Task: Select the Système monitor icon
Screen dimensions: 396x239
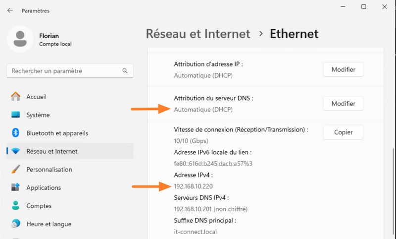Action: click(x=16, y=115)
